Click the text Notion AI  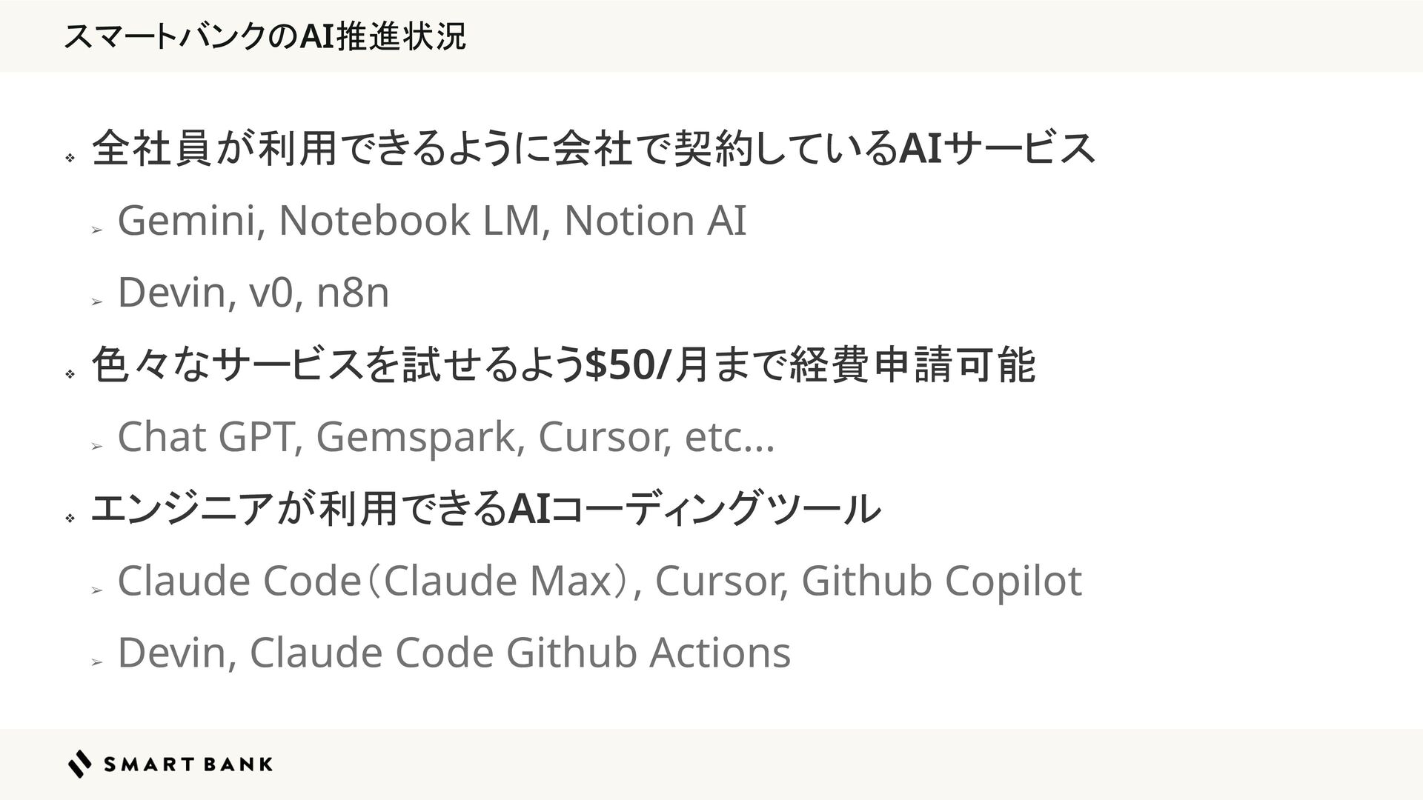tap(655, 221)
